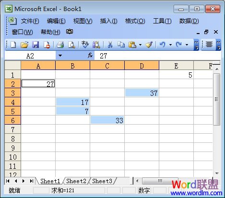Expand the Name Box dropdown next to A2
The image size is (225, 198).
60,56
